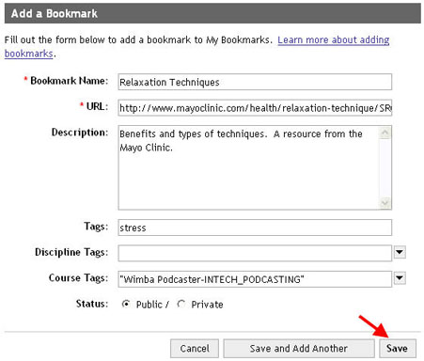
Task: Click the URL label
Action: 97,106
